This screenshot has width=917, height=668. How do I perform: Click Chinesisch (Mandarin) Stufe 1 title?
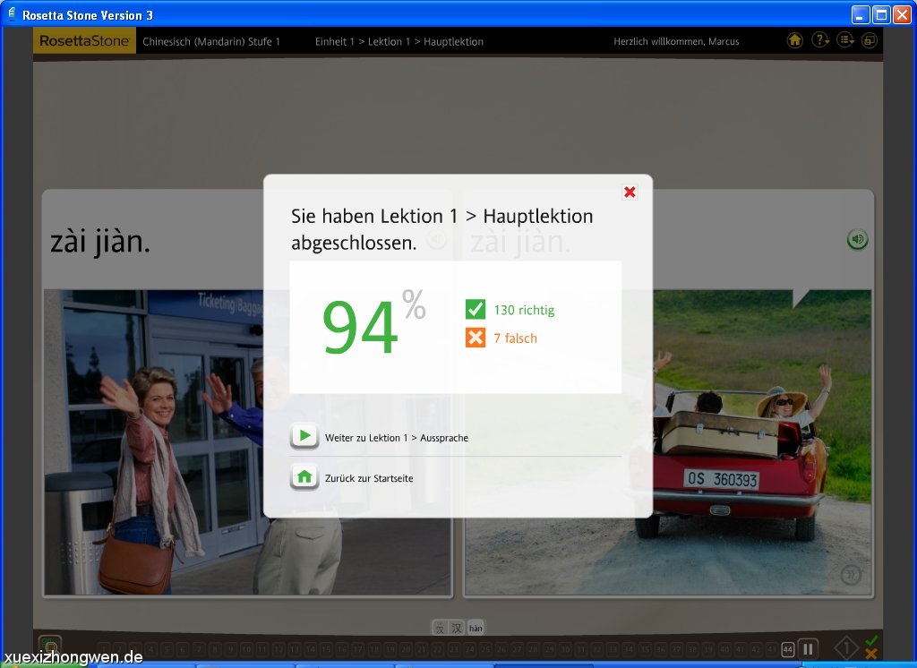click(211, 41)
